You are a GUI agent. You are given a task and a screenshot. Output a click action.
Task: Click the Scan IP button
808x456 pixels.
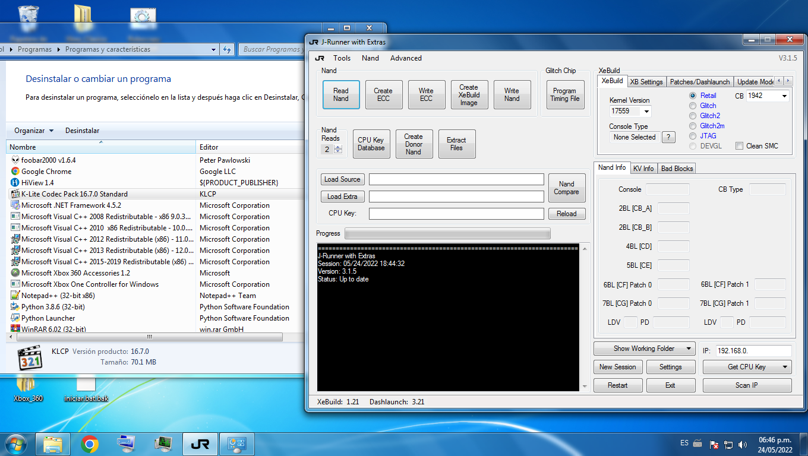(x=747, y=385)
